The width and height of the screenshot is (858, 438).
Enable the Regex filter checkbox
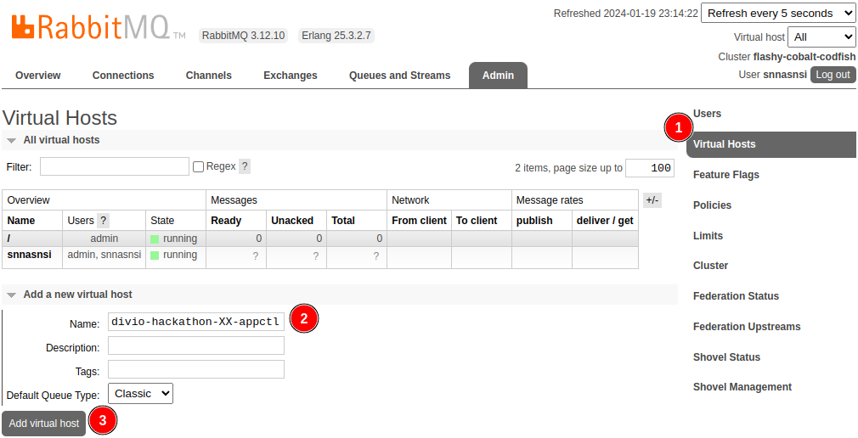coord(198,166)
